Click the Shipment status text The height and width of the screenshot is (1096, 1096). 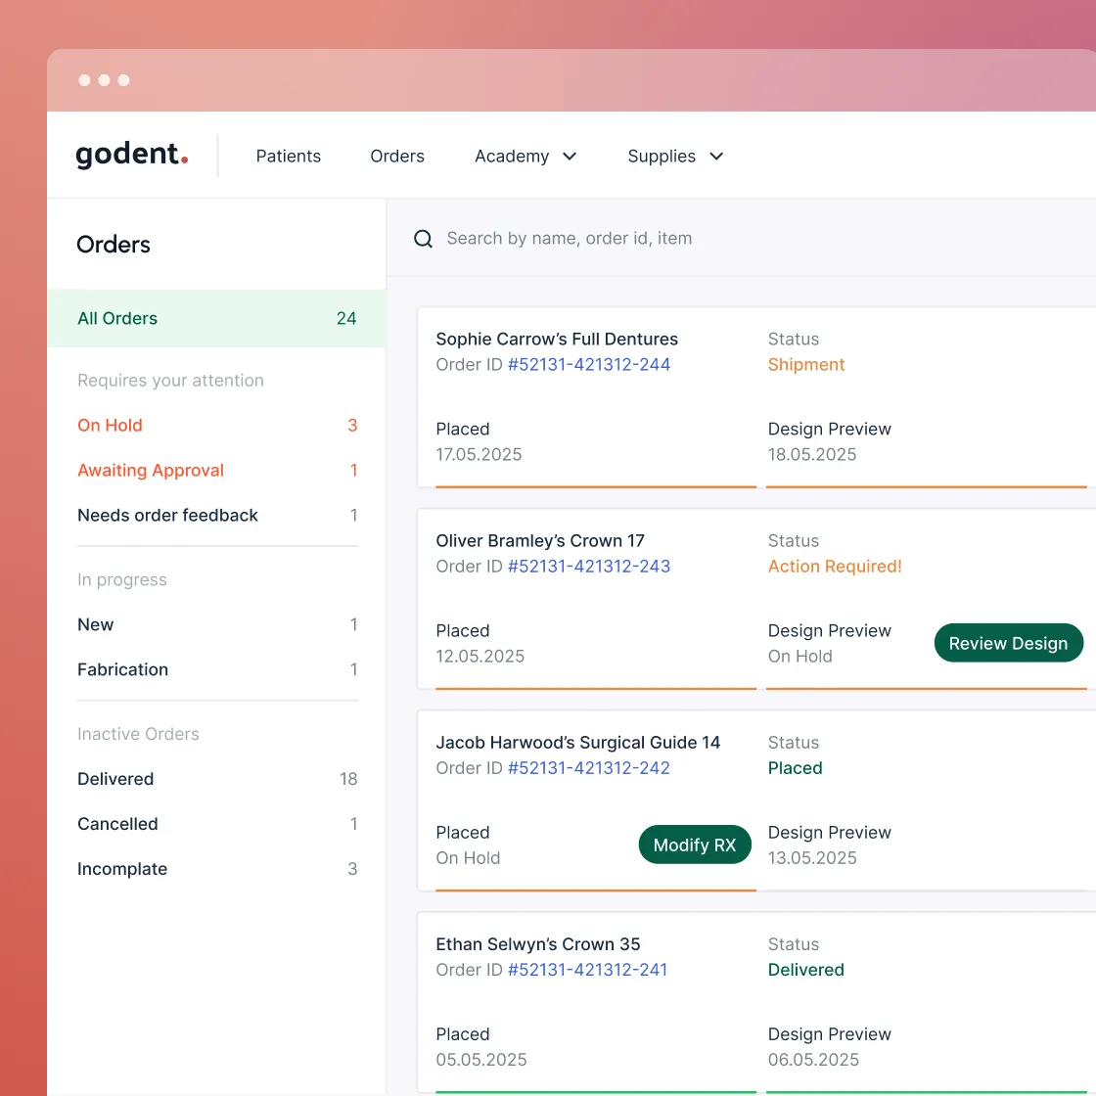[x=806, y=364]
